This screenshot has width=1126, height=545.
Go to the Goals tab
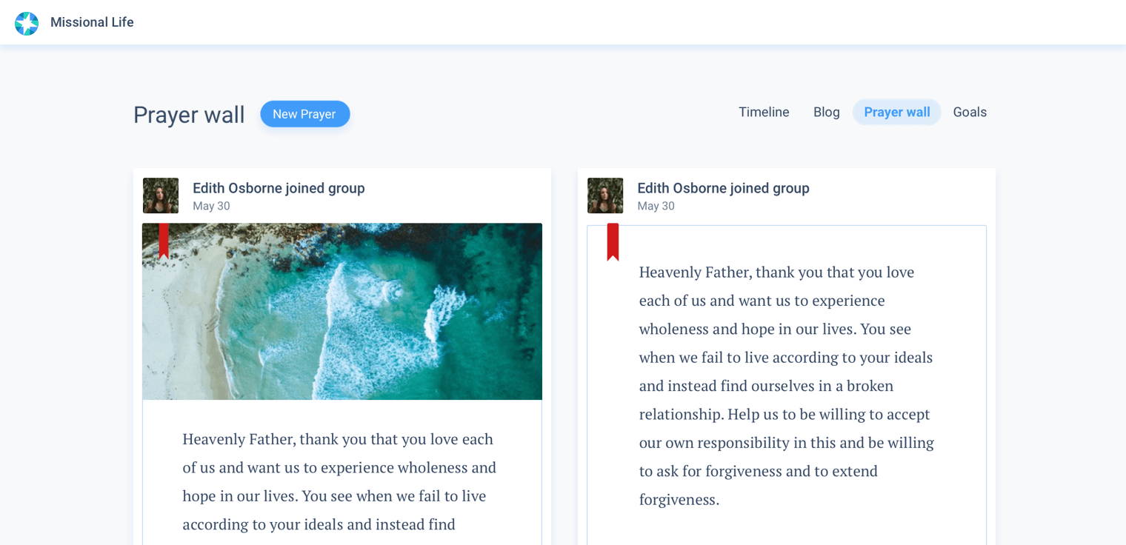click(x=970, y=112)
